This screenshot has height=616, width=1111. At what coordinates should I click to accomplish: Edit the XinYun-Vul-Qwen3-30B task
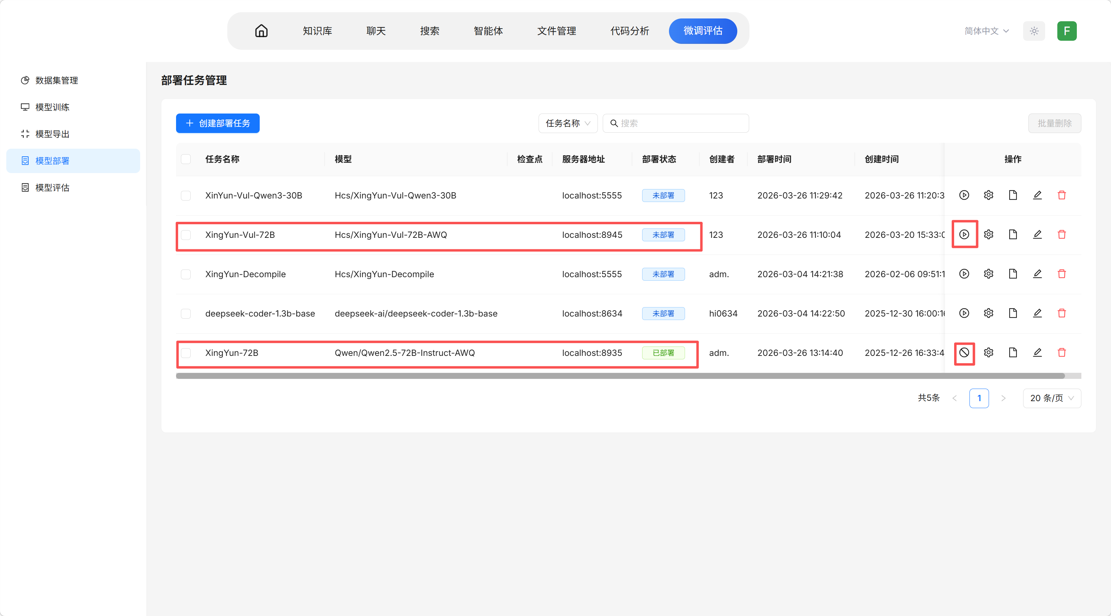(1038, 195)
